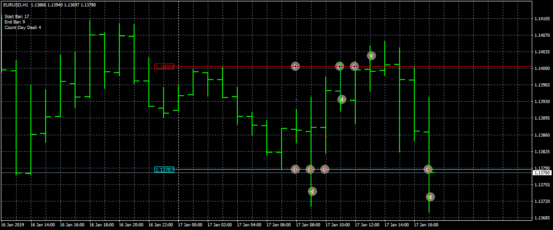Click the '16 Jan 22:00' time axis label
Image resolution: width=553 pixels, height=230 pixels.
point(161,225)
